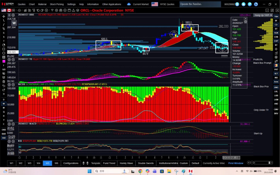Click the US flag market icon in toolbar

tap(4, 10)
